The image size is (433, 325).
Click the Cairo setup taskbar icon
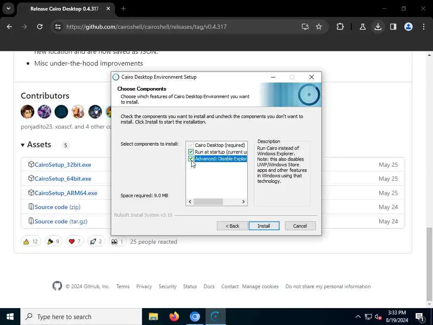pos(216,317)
